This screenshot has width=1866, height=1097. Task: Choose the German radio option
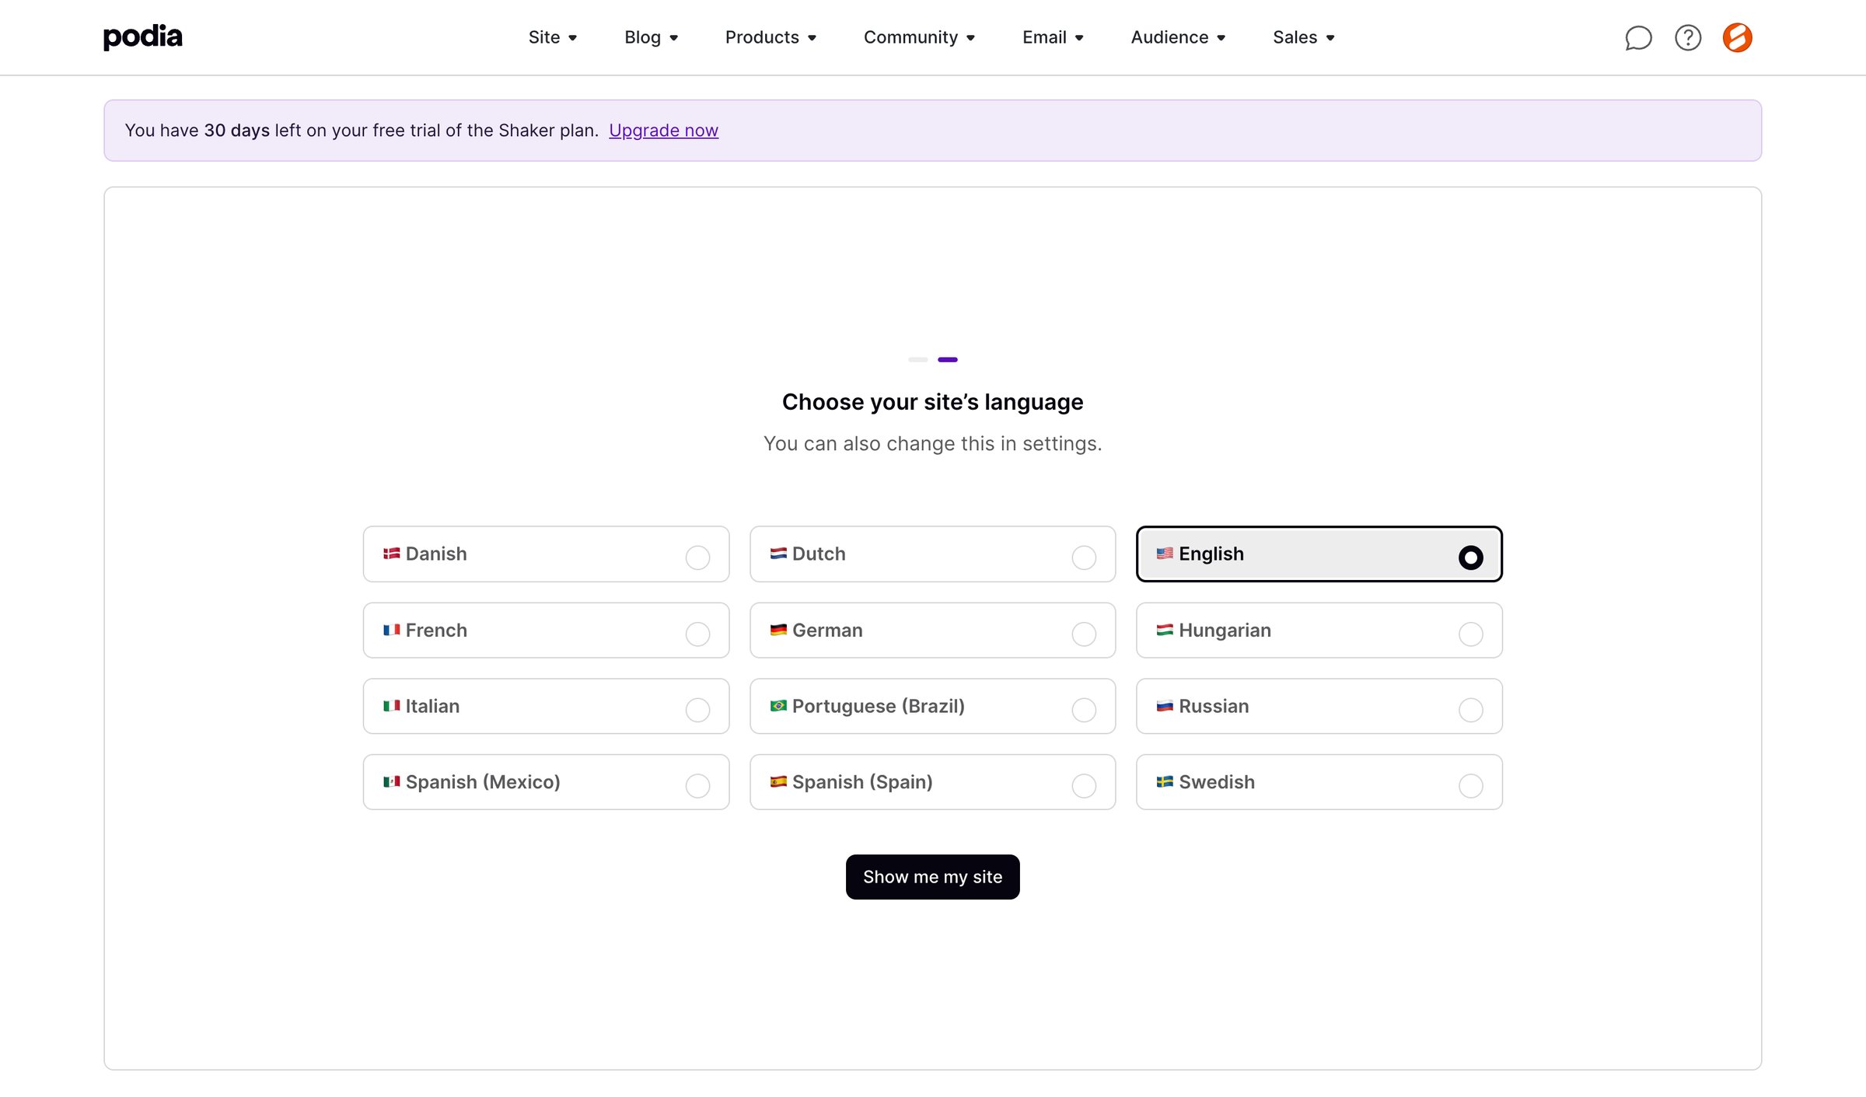1084,634
